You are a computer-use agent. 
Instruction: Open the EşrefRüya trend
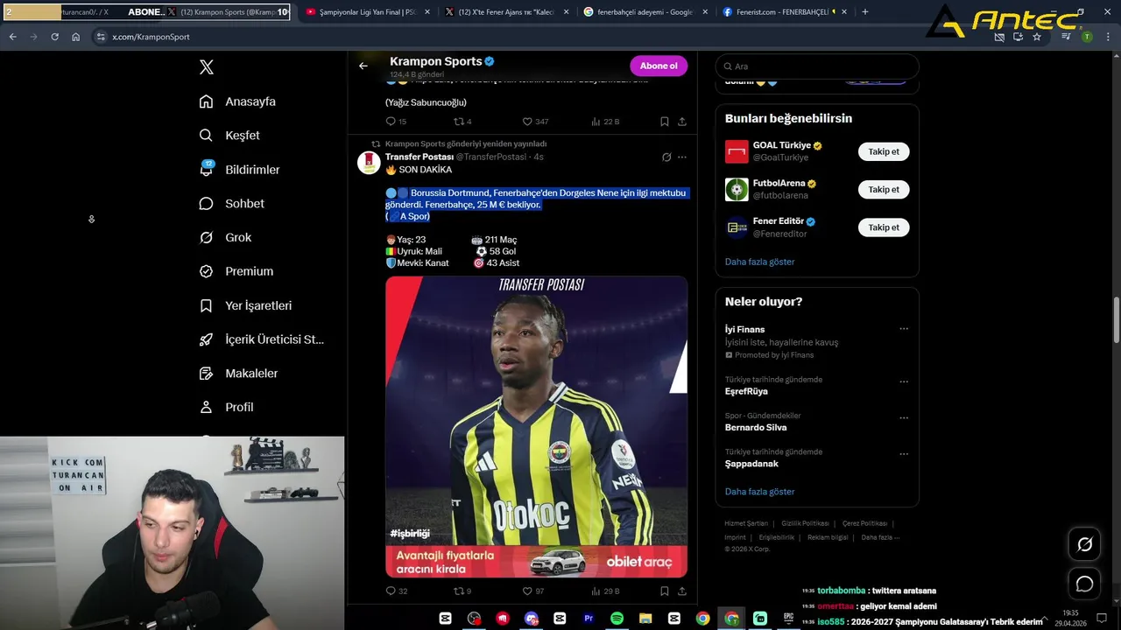pos(746,392)
